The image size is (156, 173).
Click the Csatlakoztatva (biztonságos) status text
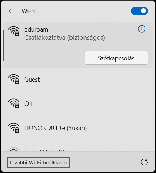tap(65, 38)
